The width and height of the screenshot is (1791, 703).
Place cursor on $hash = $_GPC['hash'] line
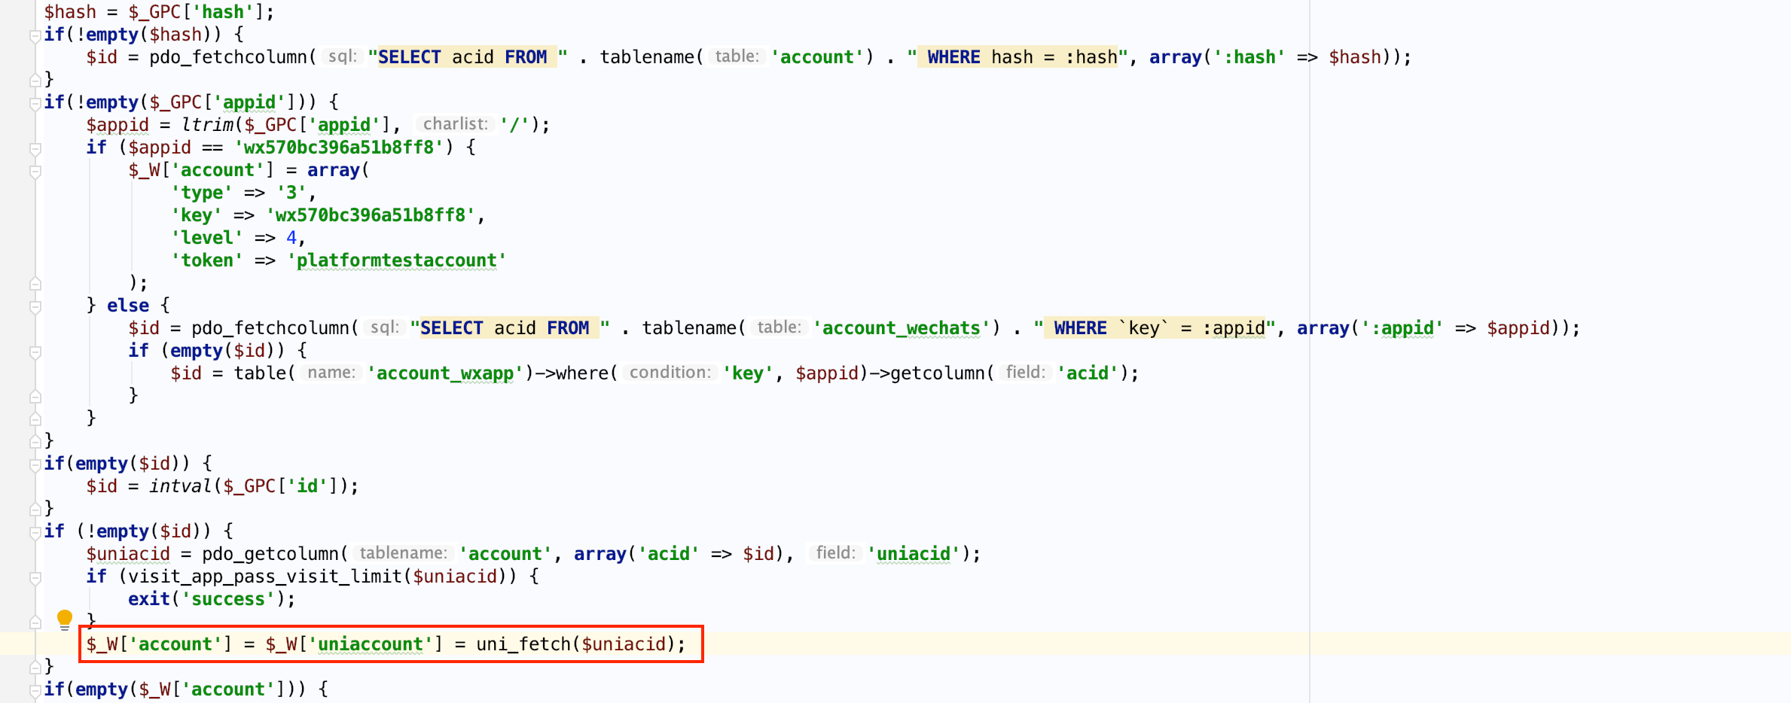[159, 12]
